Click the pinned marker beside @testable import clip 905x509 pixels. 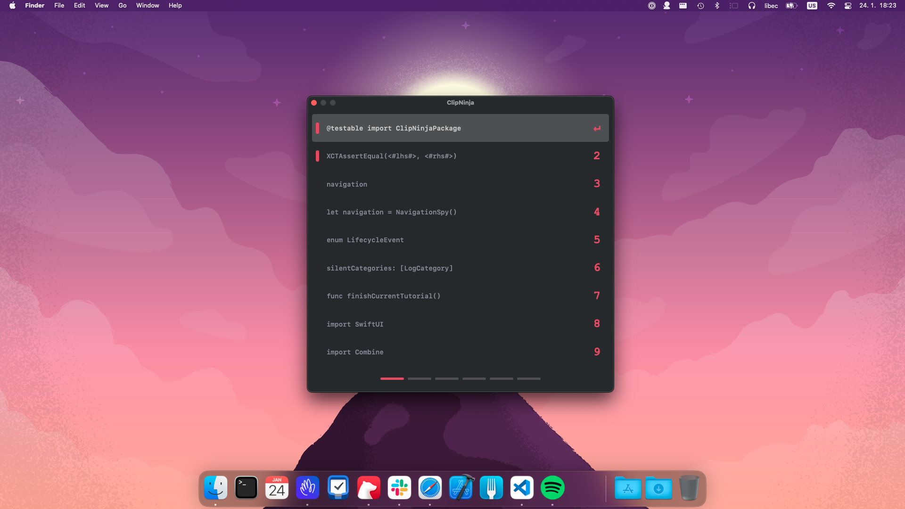tap(317, 128)
